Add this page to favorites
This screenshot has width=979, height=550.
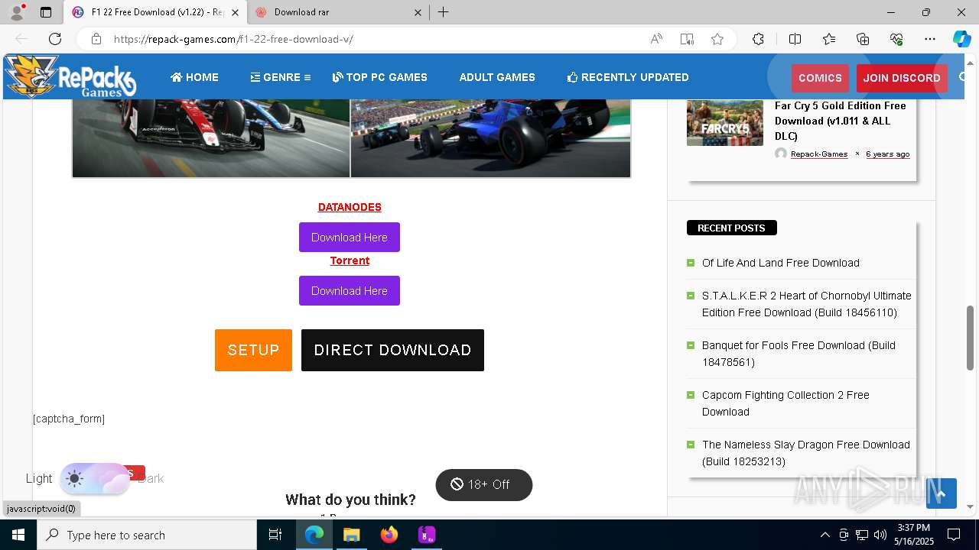(717, 39)
